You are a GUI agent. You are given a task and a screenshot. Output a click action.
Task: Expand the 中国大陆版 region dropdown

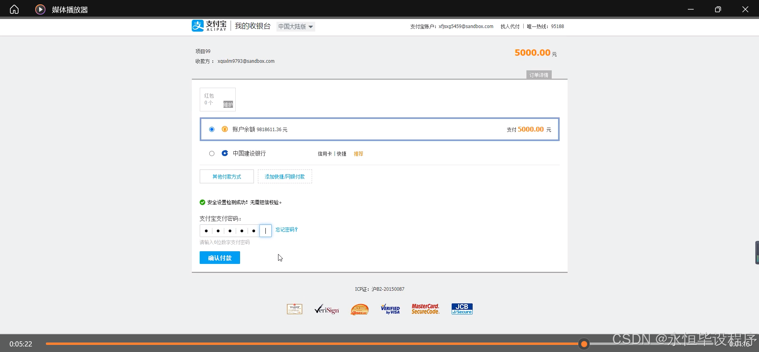(295, 26)
